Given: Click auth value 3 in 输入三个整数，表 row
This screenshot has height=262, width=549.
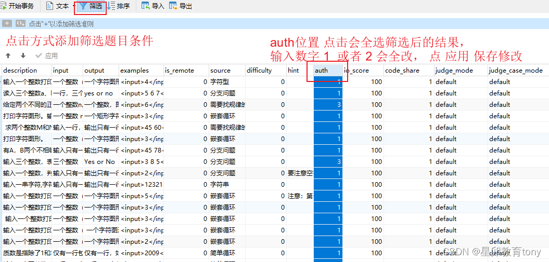Looking at the screenshot, I should coord(328,161).
